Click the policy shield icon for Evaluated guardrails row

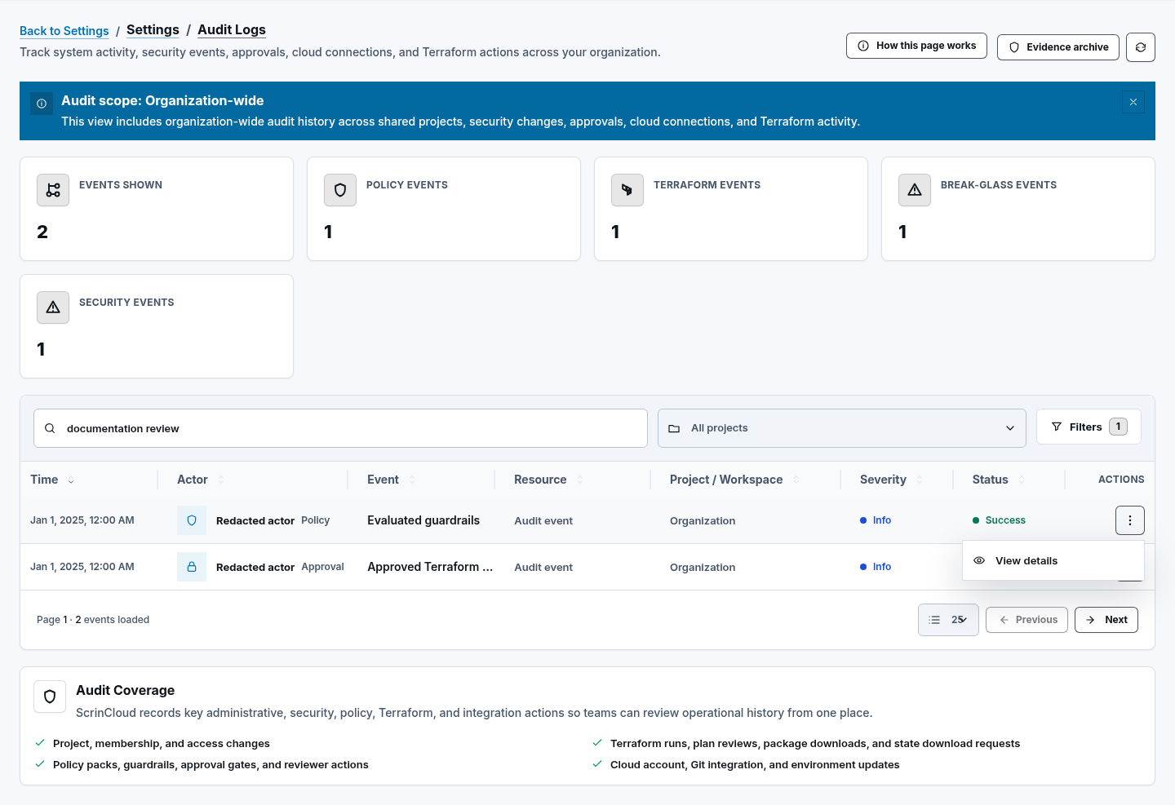click(192, 520)
